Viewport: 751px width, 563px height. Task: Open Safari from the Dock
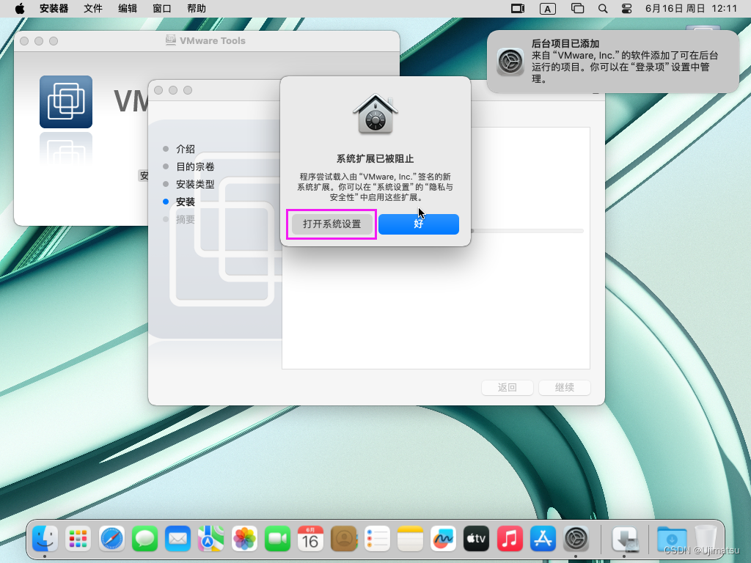coord(111,539)
